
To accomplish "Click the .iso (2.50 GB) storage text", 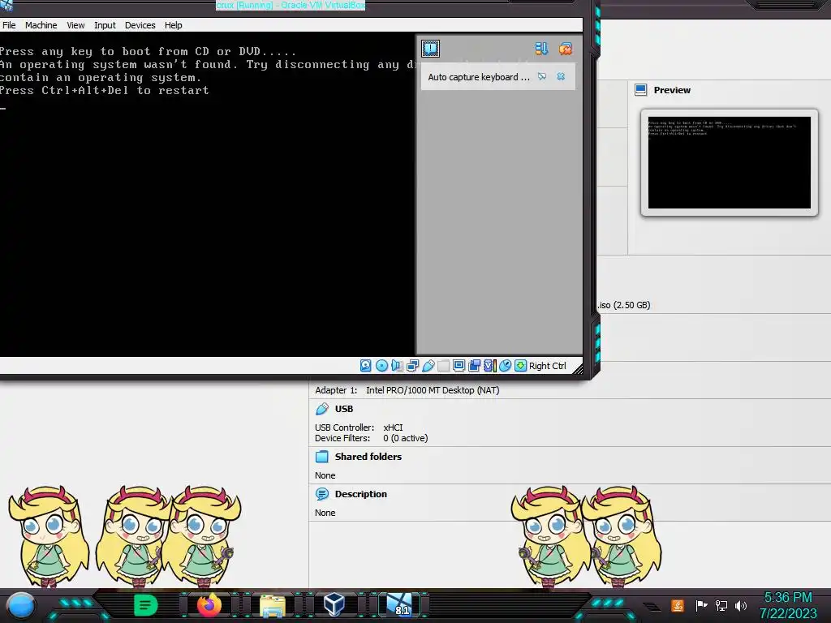I will [x=624, y=305].
